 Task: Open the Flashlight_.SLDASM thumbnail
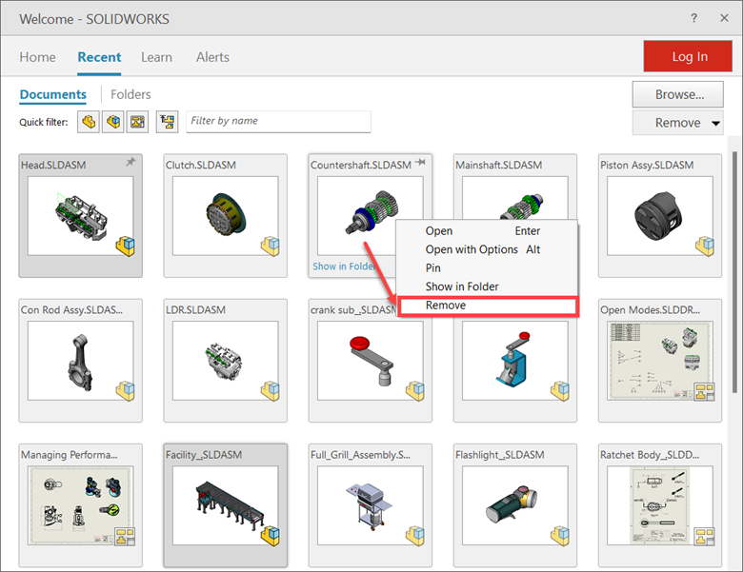515,505
